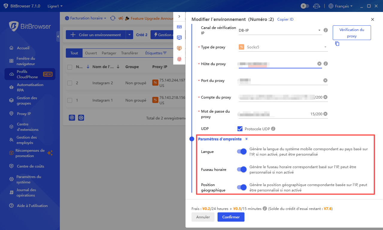
Task: Click the fingerprint icon in side strip
Action: point(179,59)
